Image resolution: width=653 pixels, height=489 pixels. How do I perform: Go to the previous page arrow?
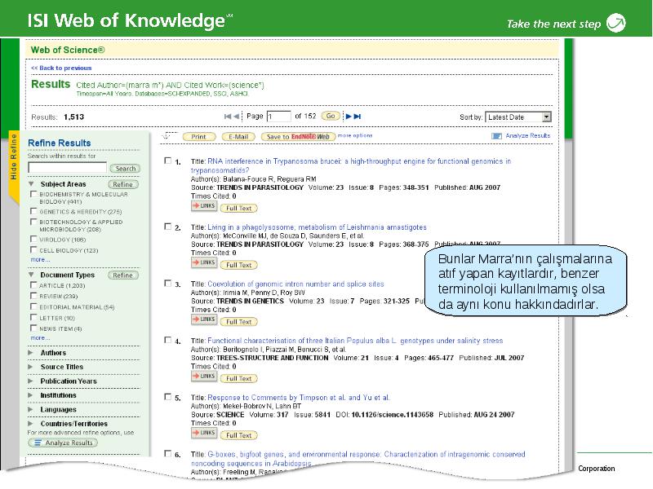click(236, 117)
